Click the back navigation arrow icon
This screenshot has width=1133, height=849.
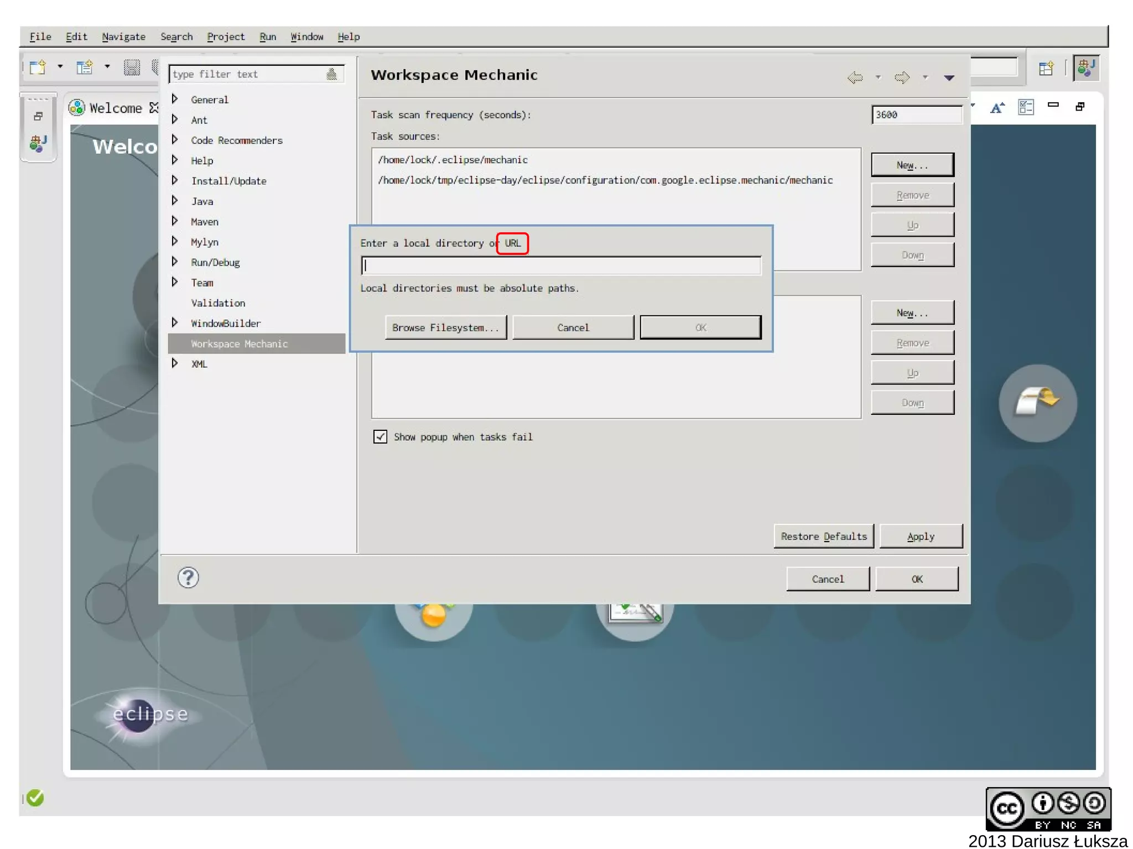tap(855, 77)
